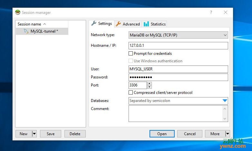Click the Advanced tab orange wrench icon
Viewport: 252px width, 151px height.
coord(118,24)
